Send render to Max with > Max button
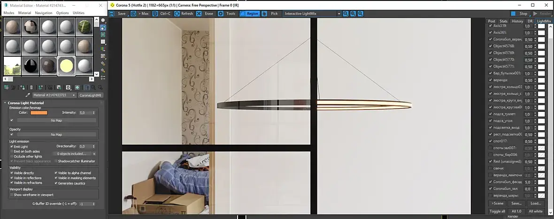This screenshot has height=219, width=554. (139, 14)
